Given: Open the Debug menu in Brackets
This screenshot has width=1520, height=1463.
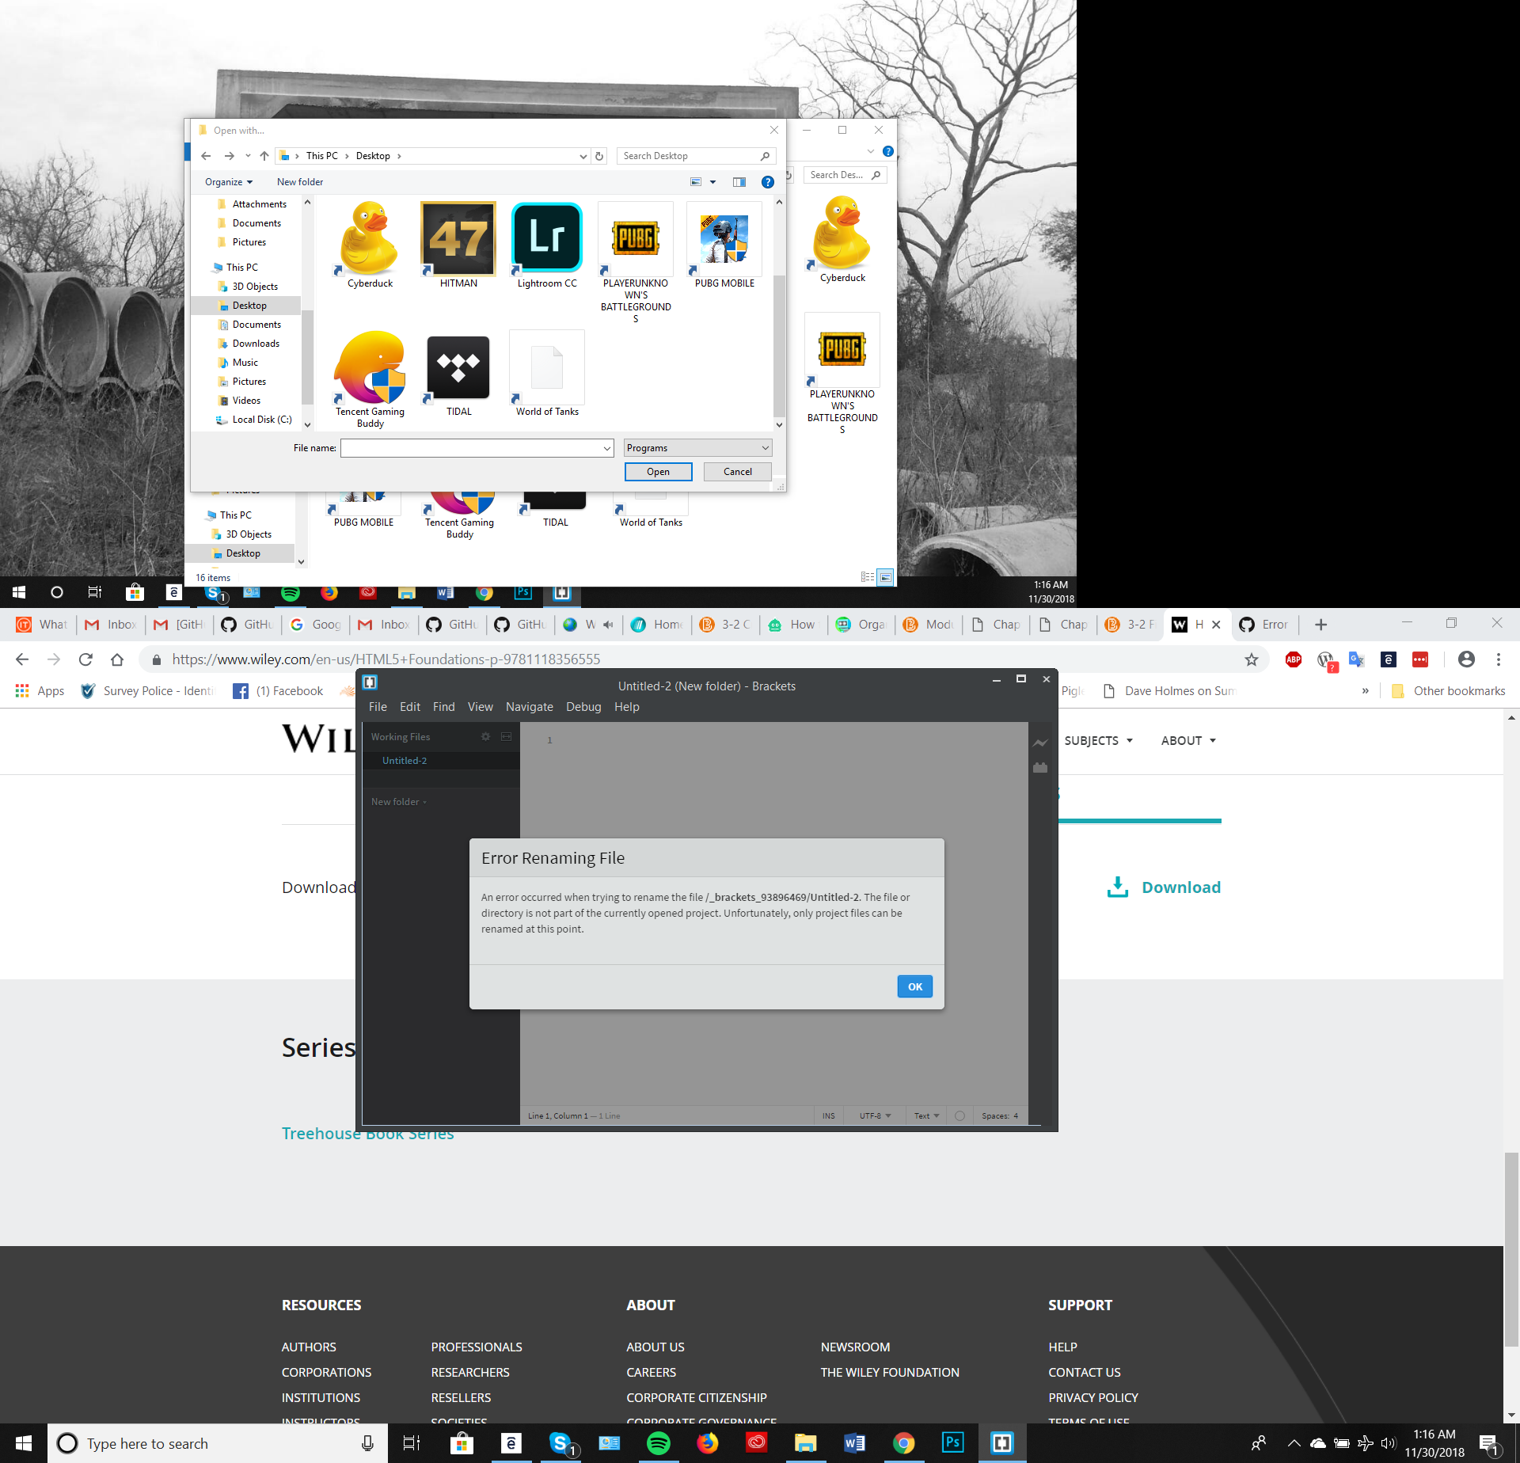Looking at the screenshot, I should 583,707.
